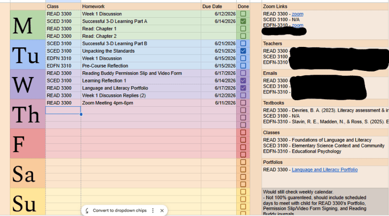Image resolution: width=389 pixels, height=216 pixels.
Task: Click 'READ 3300 - Foundations of Language and Literacy'
Action: coord(317,140)
